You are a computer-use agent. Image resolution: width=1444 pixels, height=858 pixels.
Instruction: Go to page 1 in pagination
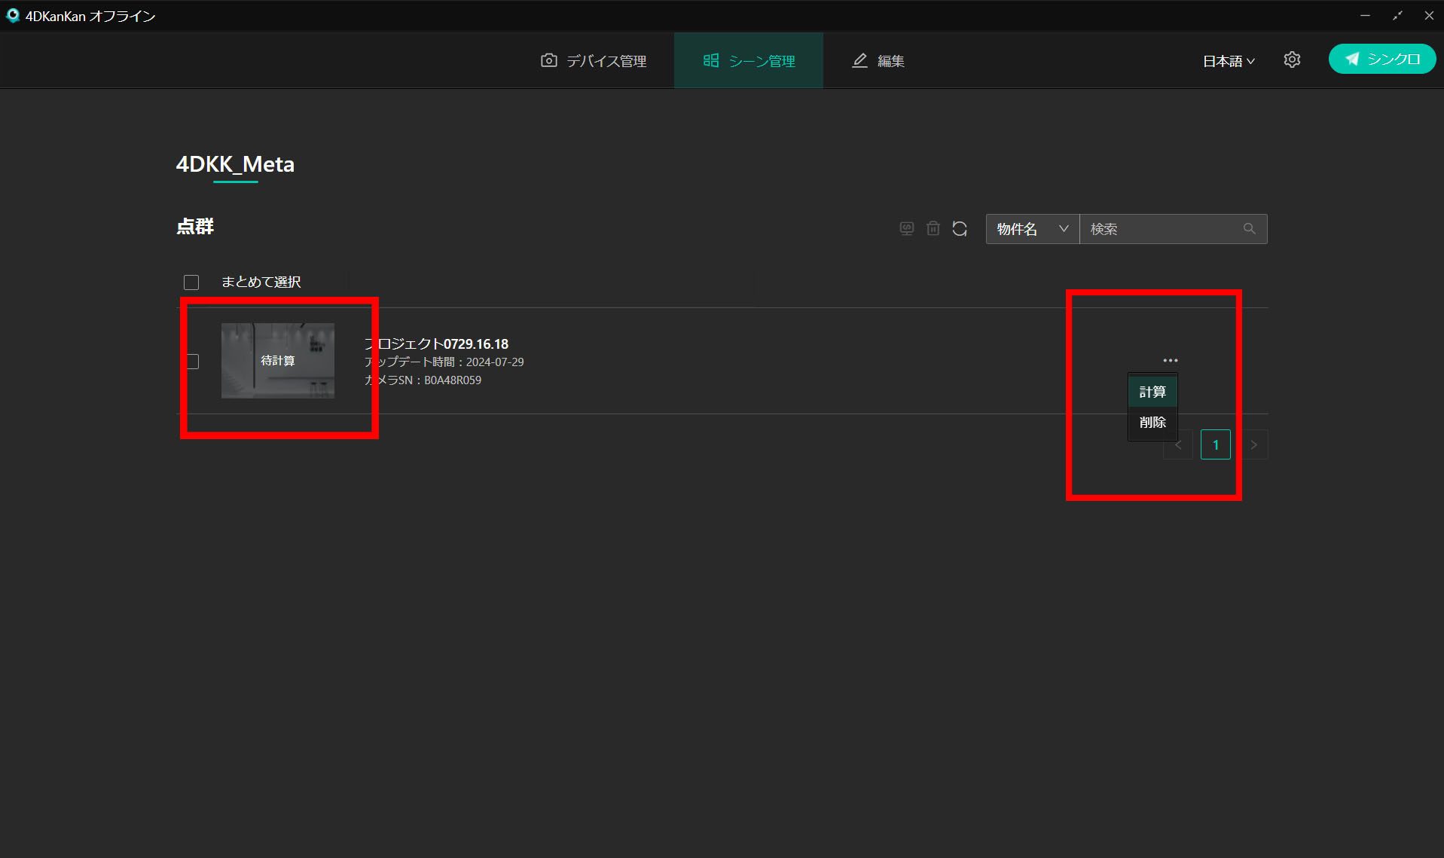point(1215,445)
